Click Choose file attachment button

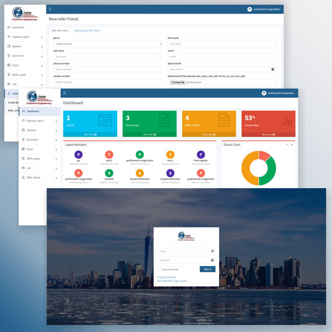[x=178, y=82]
